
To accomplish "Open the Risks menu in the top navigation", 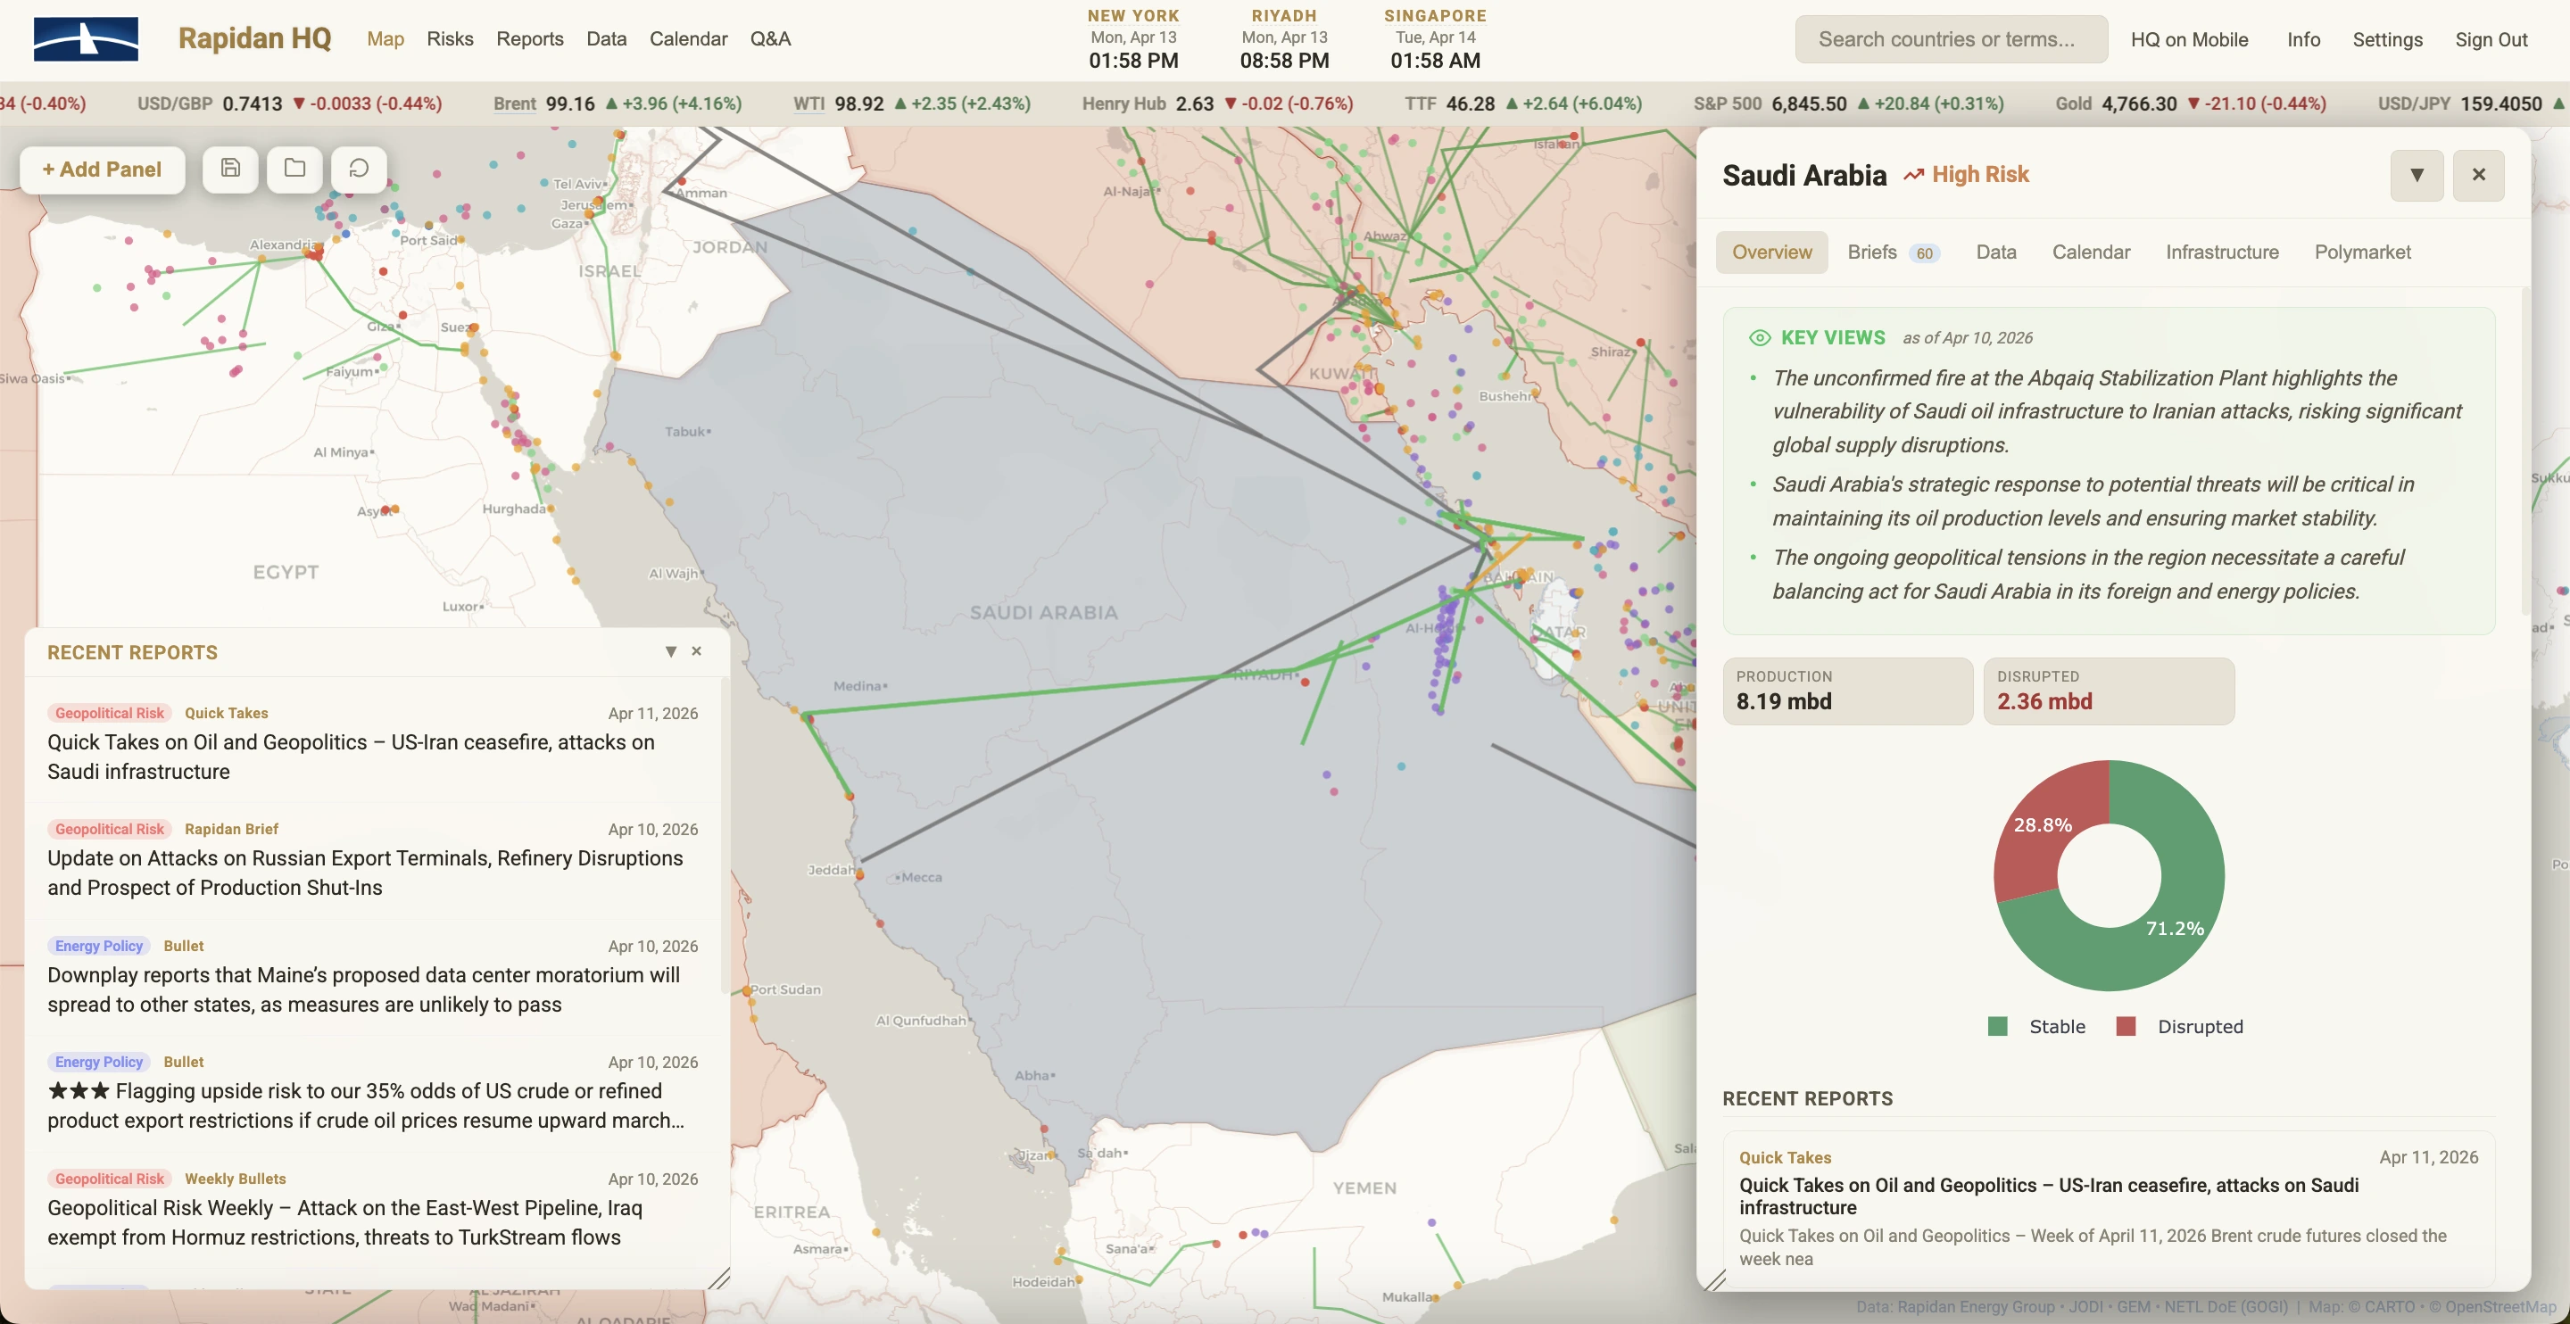I will (x=450, y=39).
